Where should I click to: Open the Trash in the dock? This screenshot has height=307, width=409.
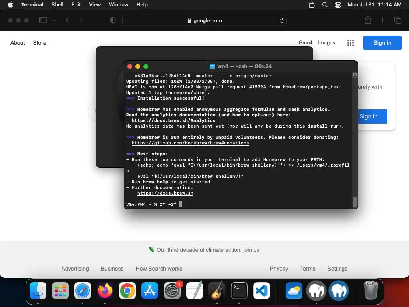[371, 291]
